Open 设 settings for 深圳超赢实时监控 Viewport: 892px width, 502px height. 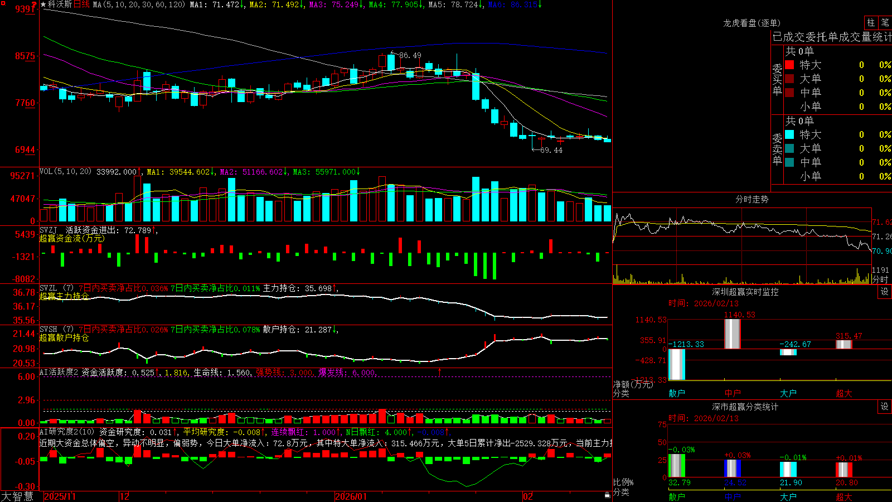(x=885, y=292)
